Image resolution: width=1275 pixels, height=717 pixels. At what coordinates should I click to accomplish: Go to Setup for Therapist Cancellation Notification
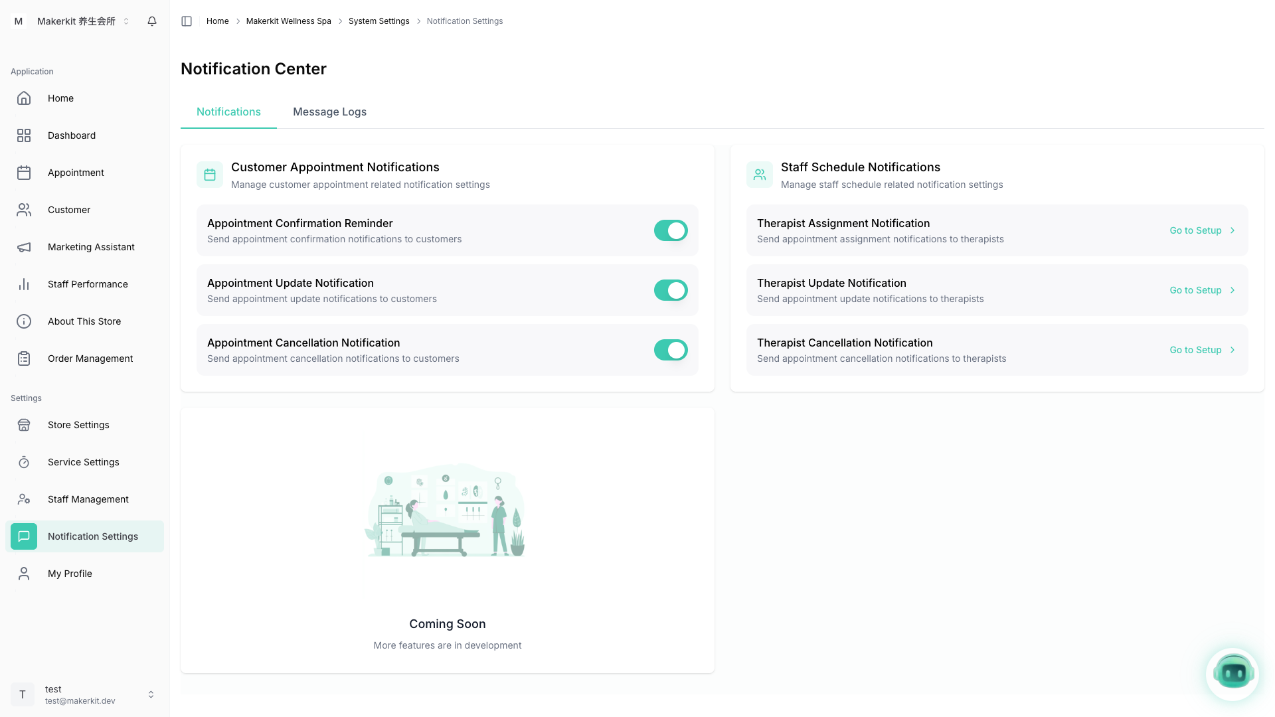[1201, 350]
